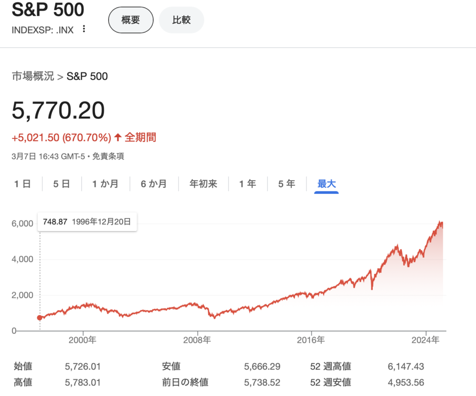Select the 年初来 range tab

203,184
